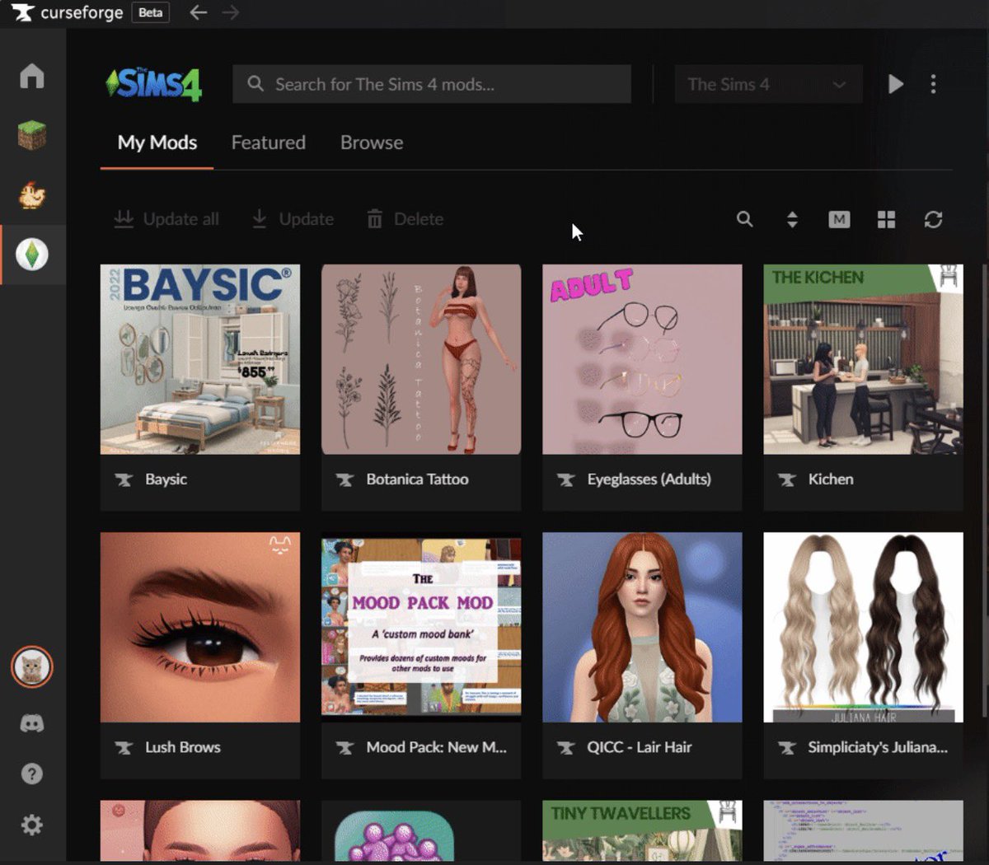Open the Tiny Twavellers thumbnail
This screenshot has width=989, height=865.
642,830
